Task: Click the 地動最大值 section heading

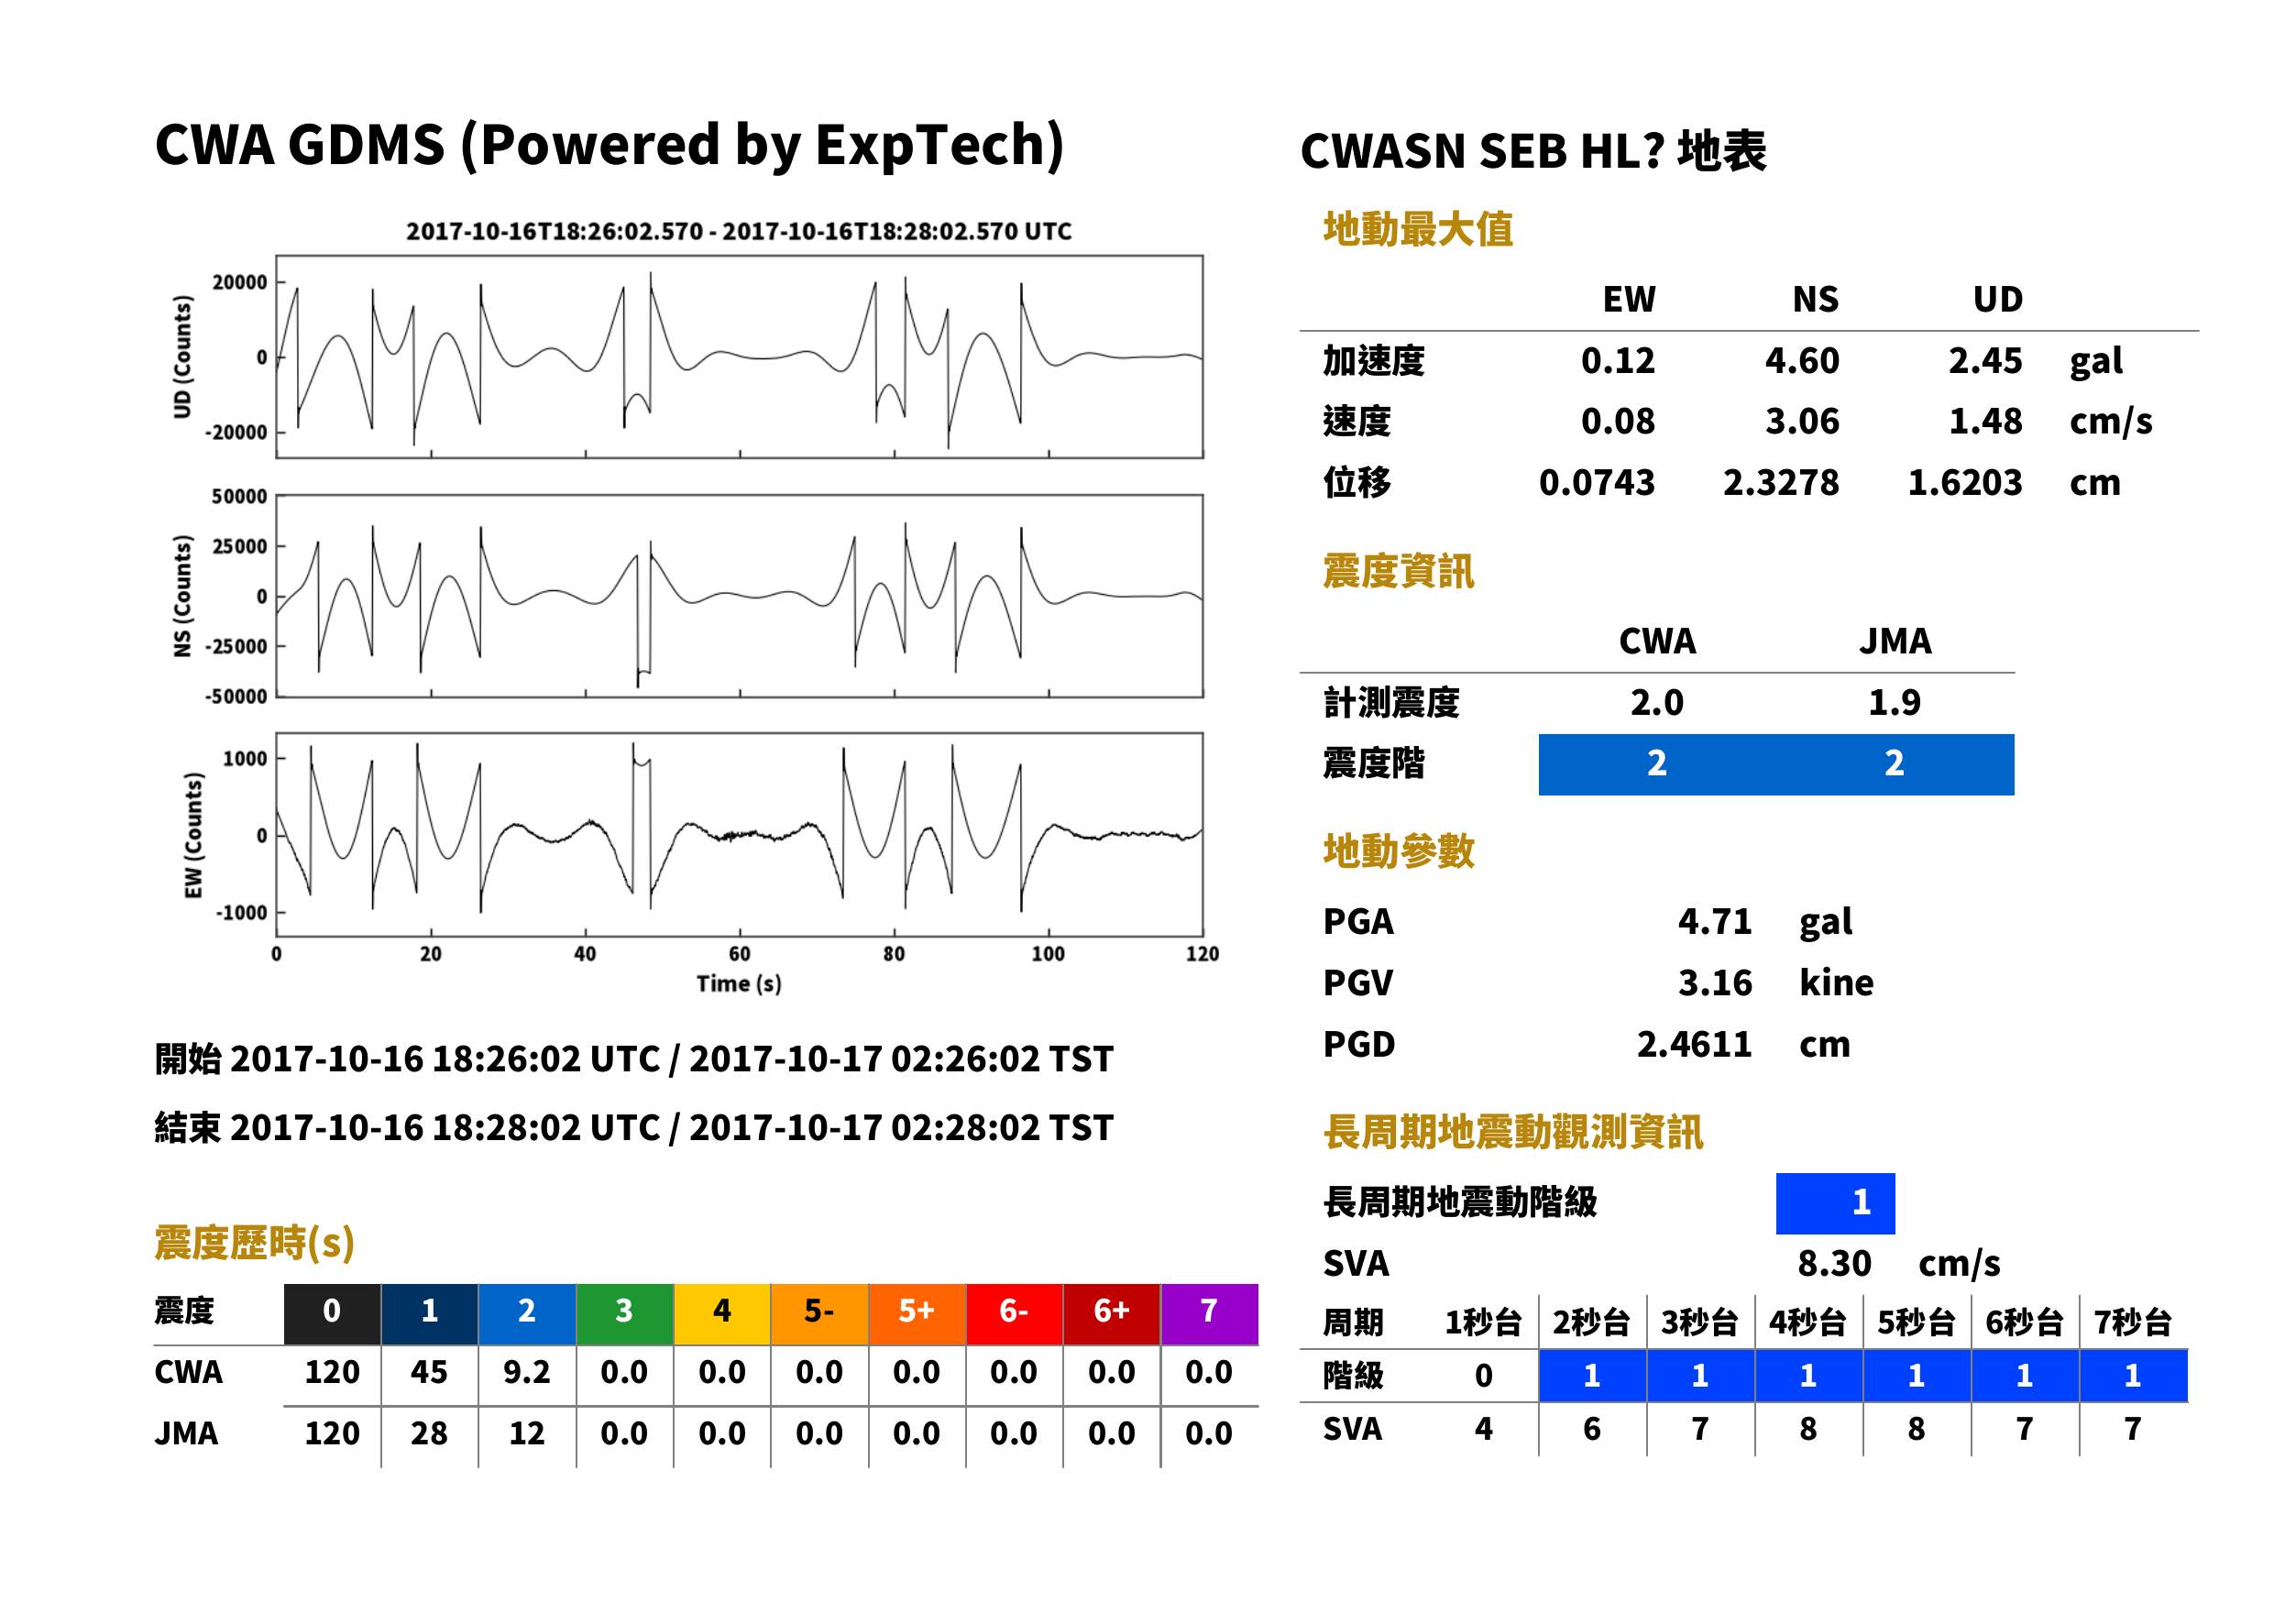Action: coord(1418,229)
